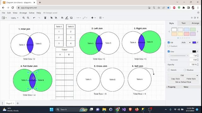Viewport: 202px width, 113px height.
Task: Open the Edit menu
Action: pyautogui.click(x=9, y=13)
